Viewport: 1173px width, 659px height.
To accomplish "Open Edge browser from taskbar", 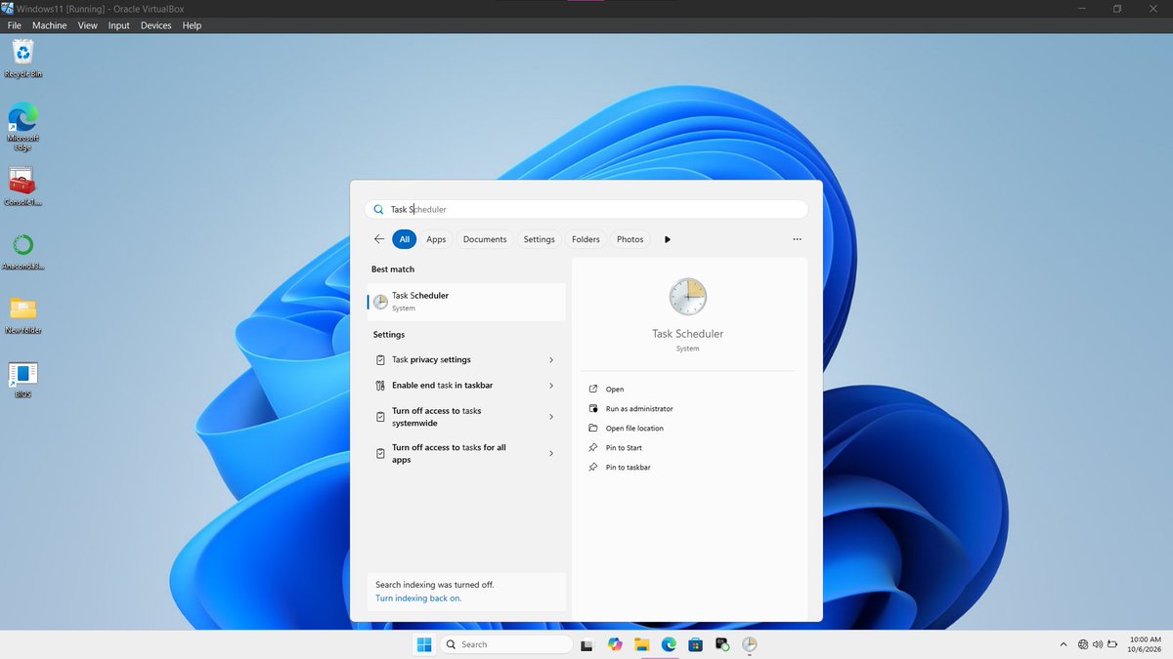I will [x=669, y=644].
